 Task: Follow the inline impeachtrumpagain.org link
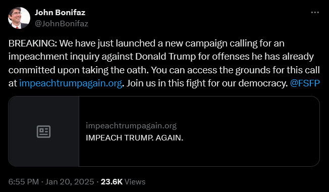click(71, 83)
